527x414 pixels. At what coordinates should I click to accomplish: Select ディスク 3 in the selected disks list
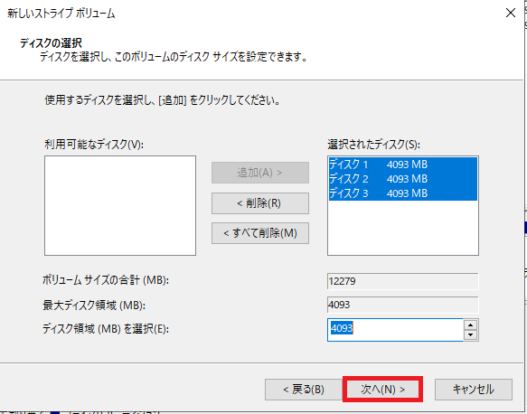[x=403, y=193]
